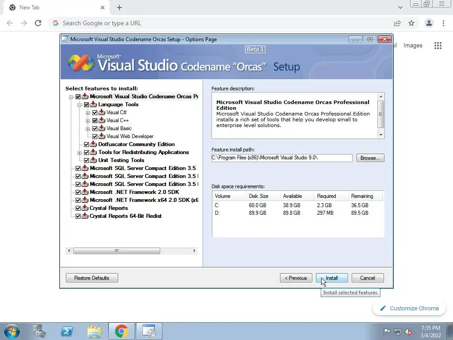Click the feature install path field
Screen dimensions: 453x340
[282, 158]
